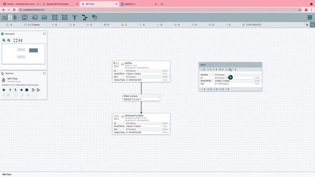Click the Create Template icon in Operate
This screenshot has height=177, width=315.
pyautogui.click(x=33, y=90)
